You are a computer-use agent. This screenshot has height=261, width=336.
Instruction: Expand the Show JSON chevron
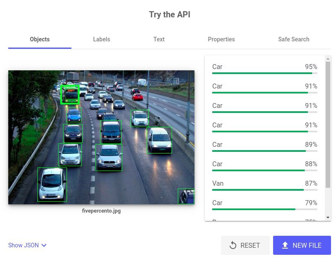[x=44, y=245]
